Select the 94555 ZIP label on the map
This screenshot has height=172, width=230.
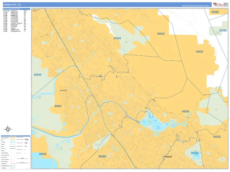coord(43,154)
